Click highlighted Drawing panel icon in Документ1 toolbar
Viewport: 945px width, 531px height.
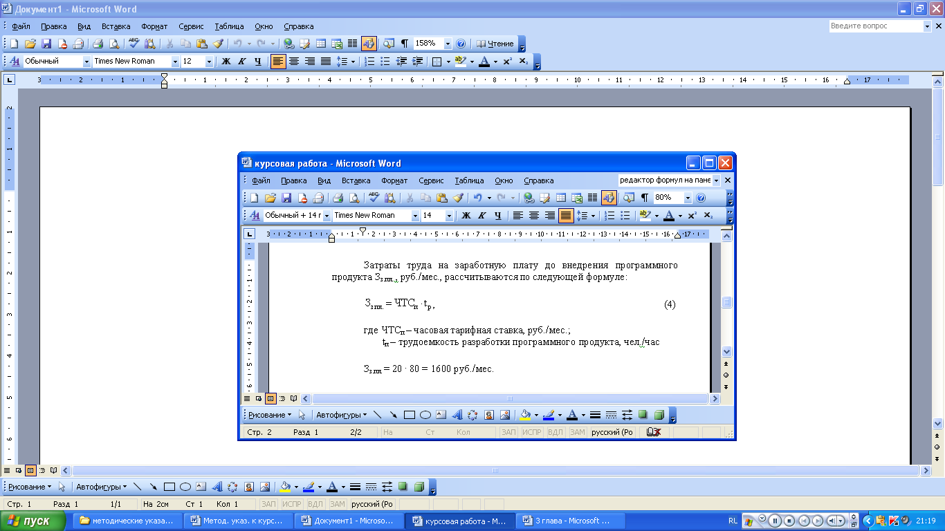[368, 44]
